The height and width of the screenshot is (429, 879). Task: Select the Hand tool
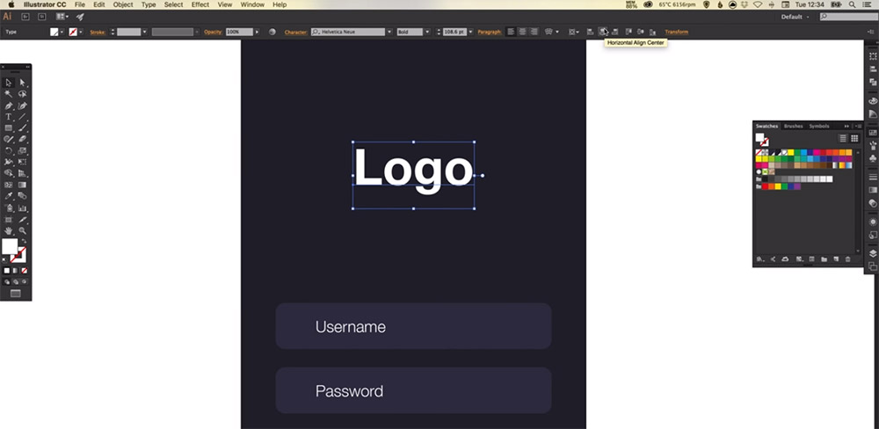pyautogui.click(x=9, y=230)
